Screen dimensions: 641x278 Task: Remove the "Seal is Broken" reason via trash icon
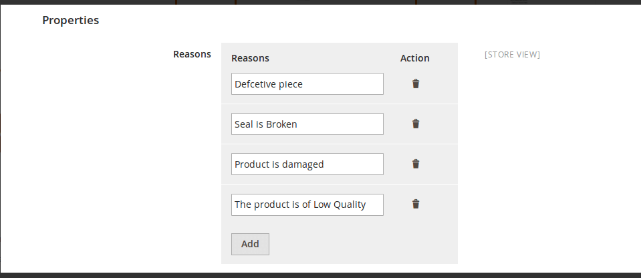coord(415,124)
